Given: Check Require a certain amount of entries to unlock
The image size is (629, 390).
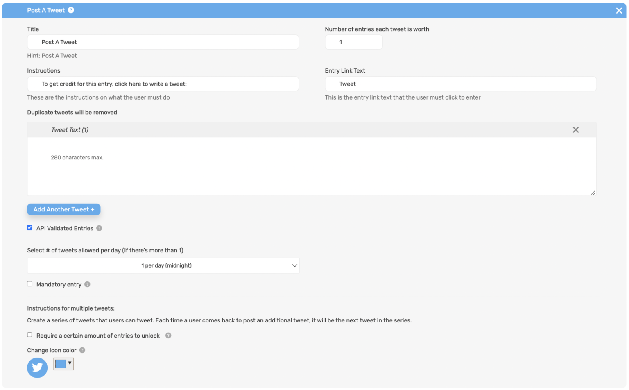Looking at the screenshot, I should point(29,335).
